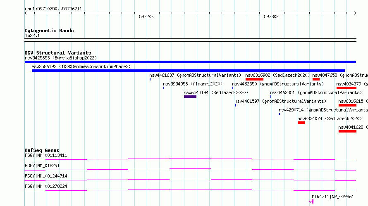The image size is (368, 206).
Task: Open the nsv4462350 (gnomADStructuralVariants) label
Action: tap(278, 84)
